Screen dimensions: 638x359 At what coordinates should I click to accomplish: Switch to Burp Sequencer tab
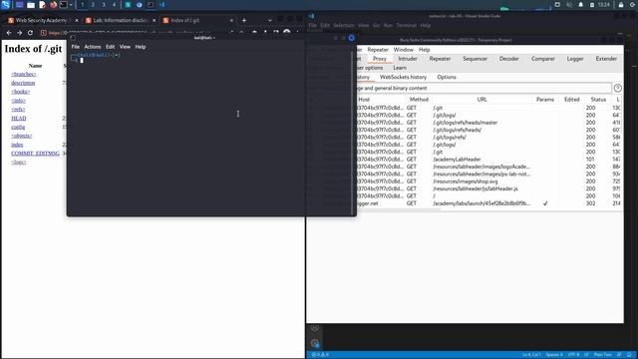475,59
